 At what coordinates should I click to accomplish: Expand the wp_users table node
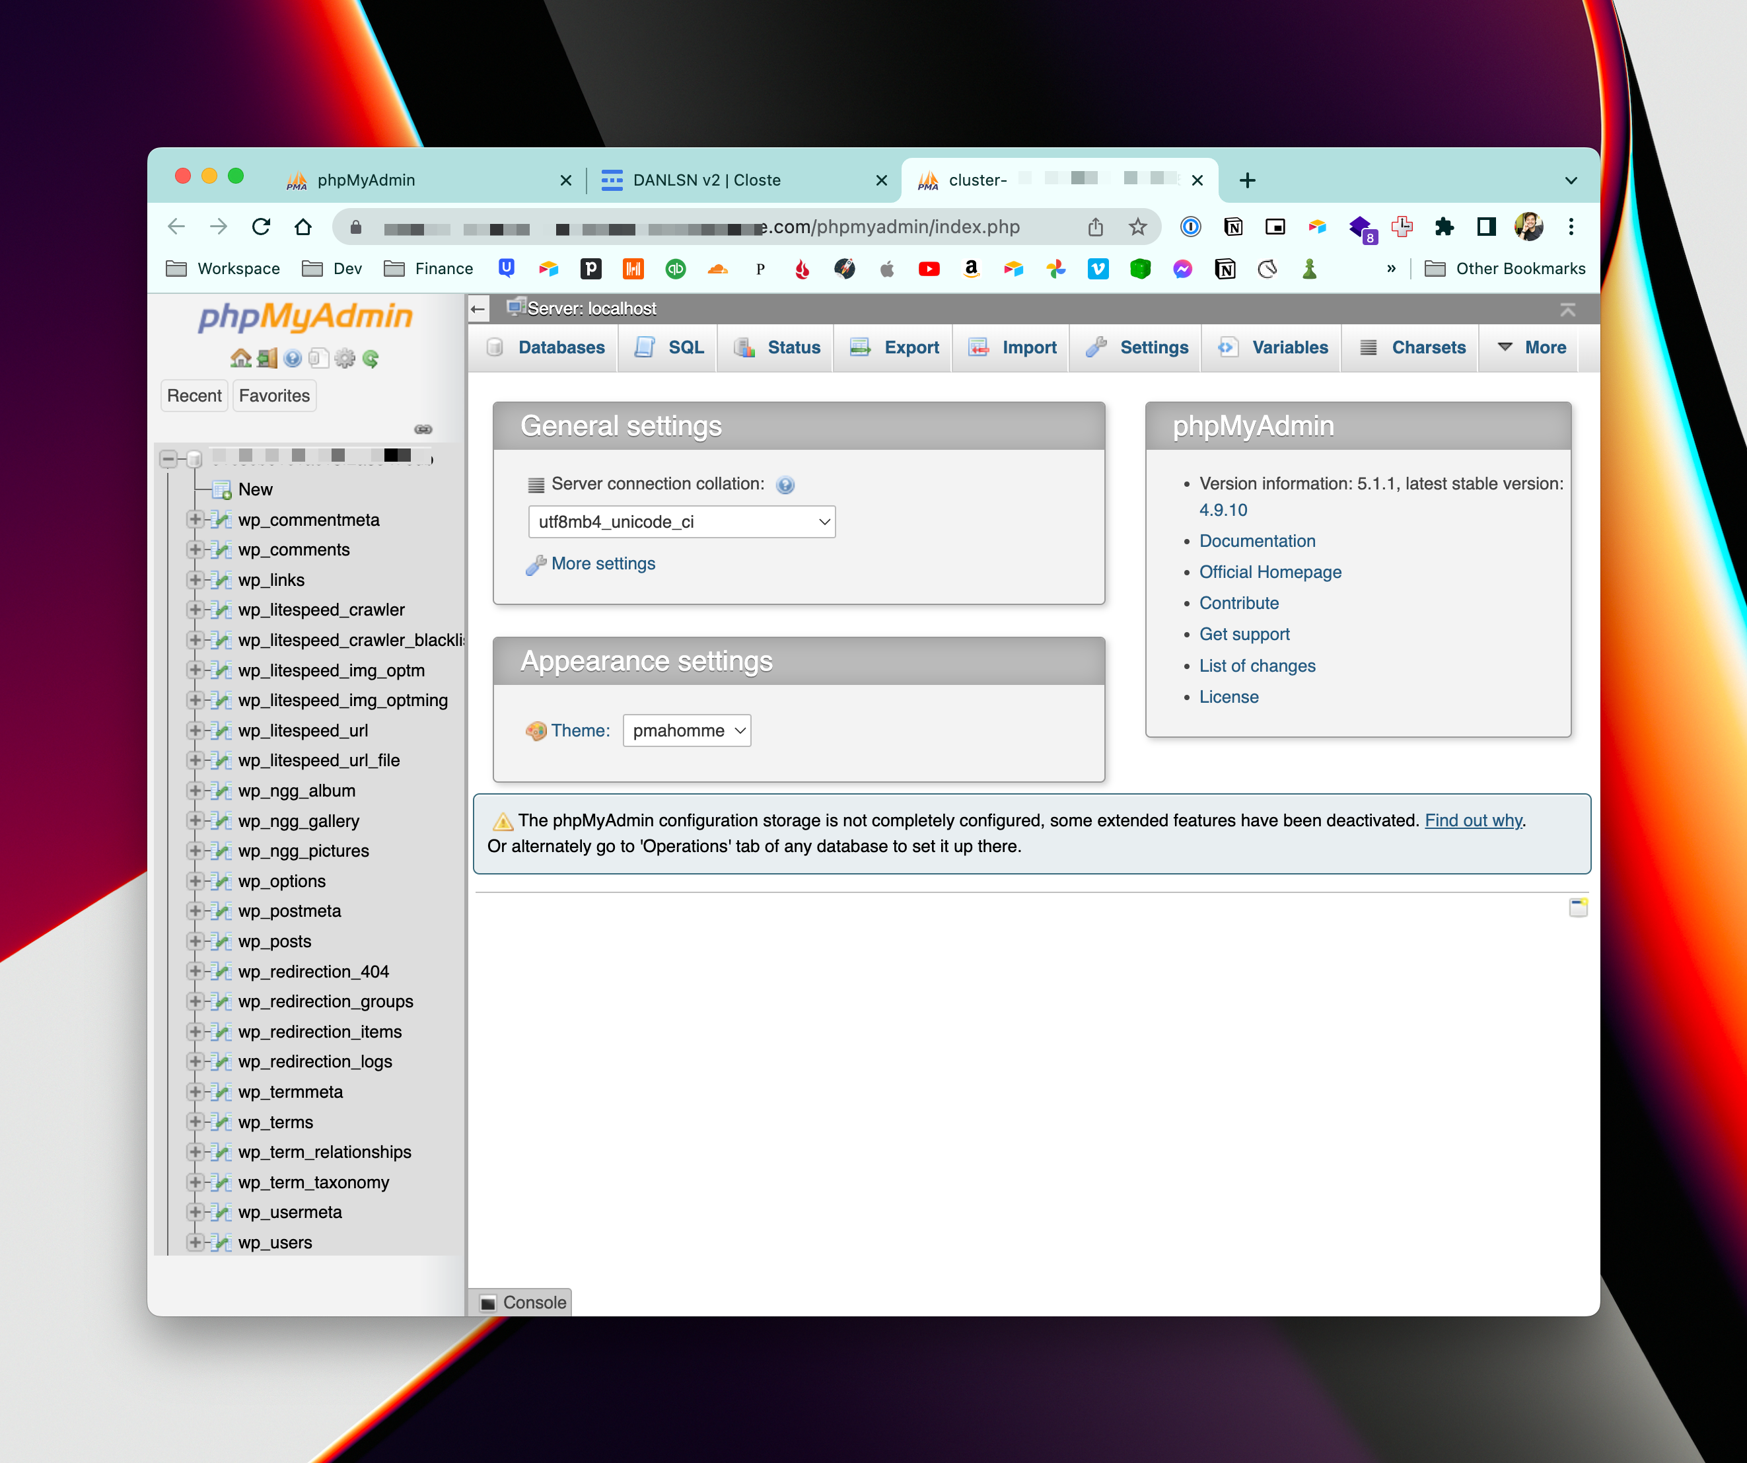click(195, 1242)
